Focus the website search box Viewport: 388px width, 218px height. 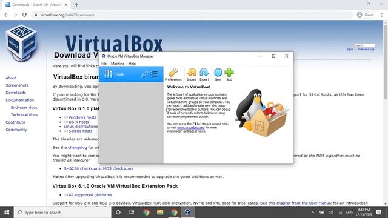(x=365, y=45)
